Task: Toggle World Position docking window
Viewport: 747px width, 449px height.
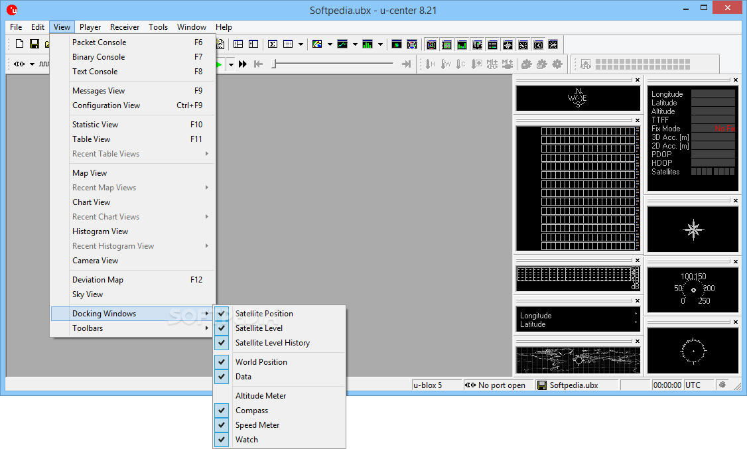Action: [279, 362]
